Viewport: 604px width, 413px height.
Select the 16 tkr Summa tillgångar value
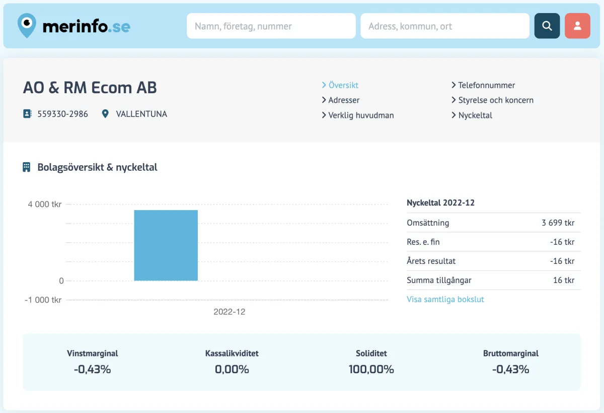(564, 280)
